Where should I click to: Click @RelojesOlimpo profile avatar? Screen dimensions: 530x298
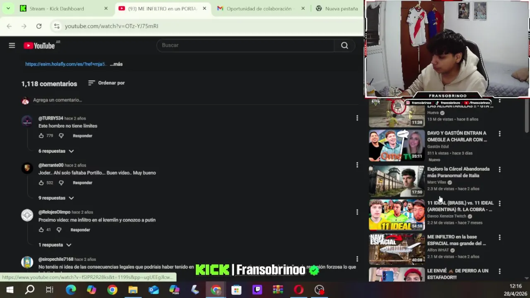click(x=27, y=215)
